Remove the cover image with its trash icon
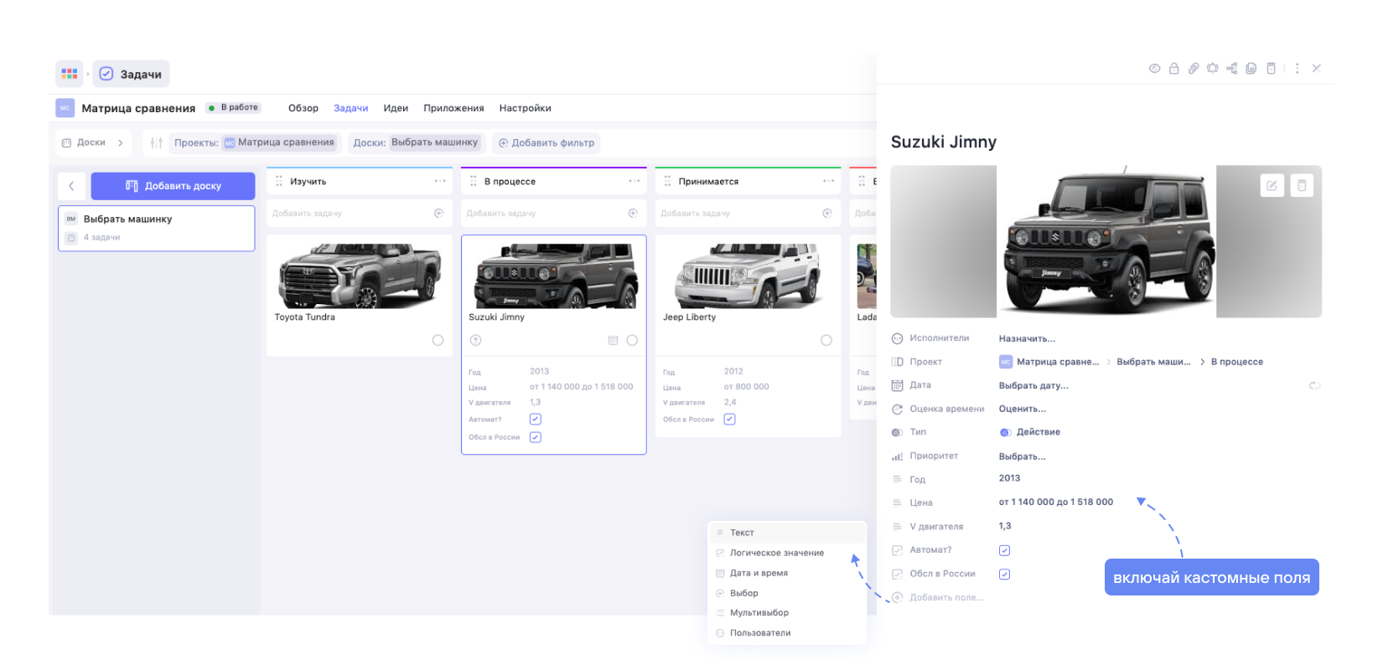Image resolution: width=1383 pixels, height=670 pixels. pyautogui.click(x=1302, y=186)
